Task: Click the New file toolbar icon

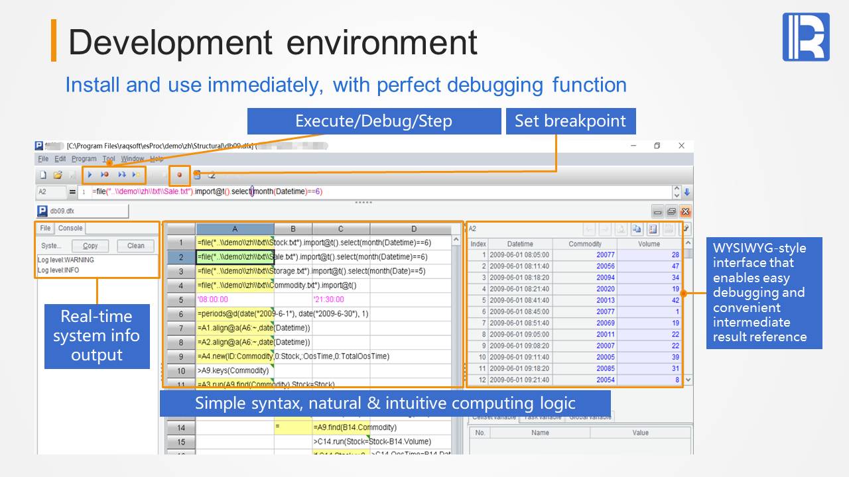Action: 43,175
